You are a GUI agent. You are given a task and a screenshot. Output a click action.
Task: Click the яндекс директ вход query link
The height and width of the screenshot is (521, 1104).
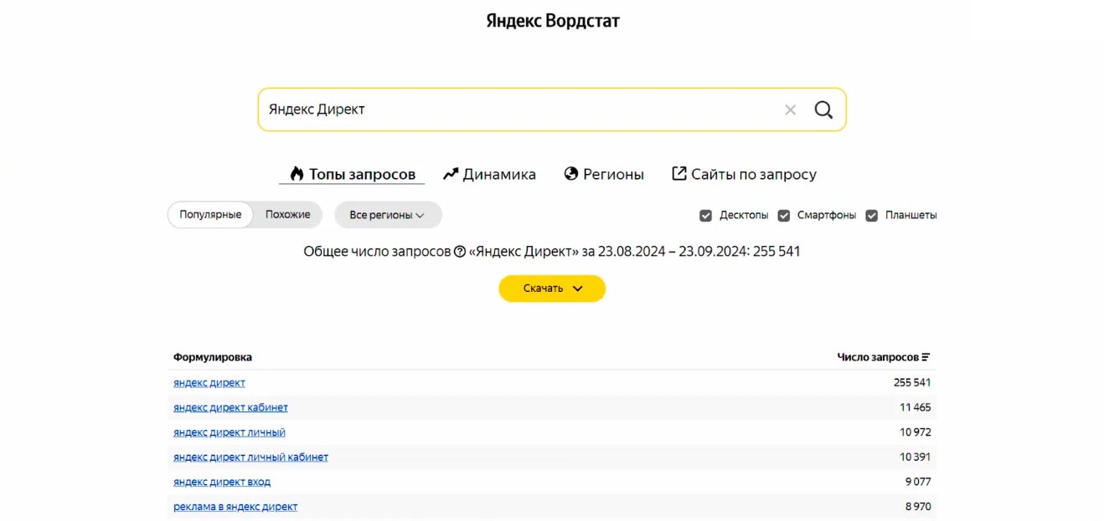tap(222, 482)
